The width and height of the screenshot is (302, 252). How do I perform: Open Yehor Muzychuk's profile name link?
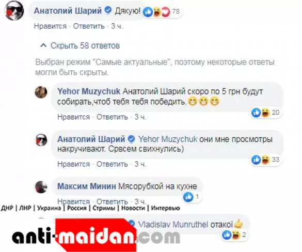(x=89, y=91)
